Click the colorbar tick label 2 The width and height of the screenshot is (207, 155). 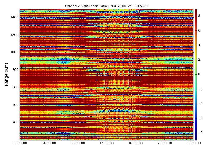[x=199, y=60]
